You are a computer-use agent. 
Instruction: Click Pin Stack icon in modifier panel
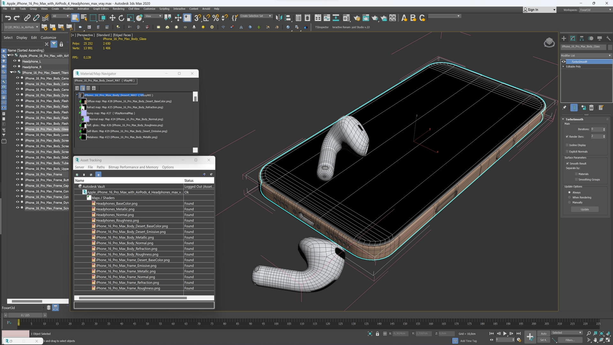coord(564,108)
